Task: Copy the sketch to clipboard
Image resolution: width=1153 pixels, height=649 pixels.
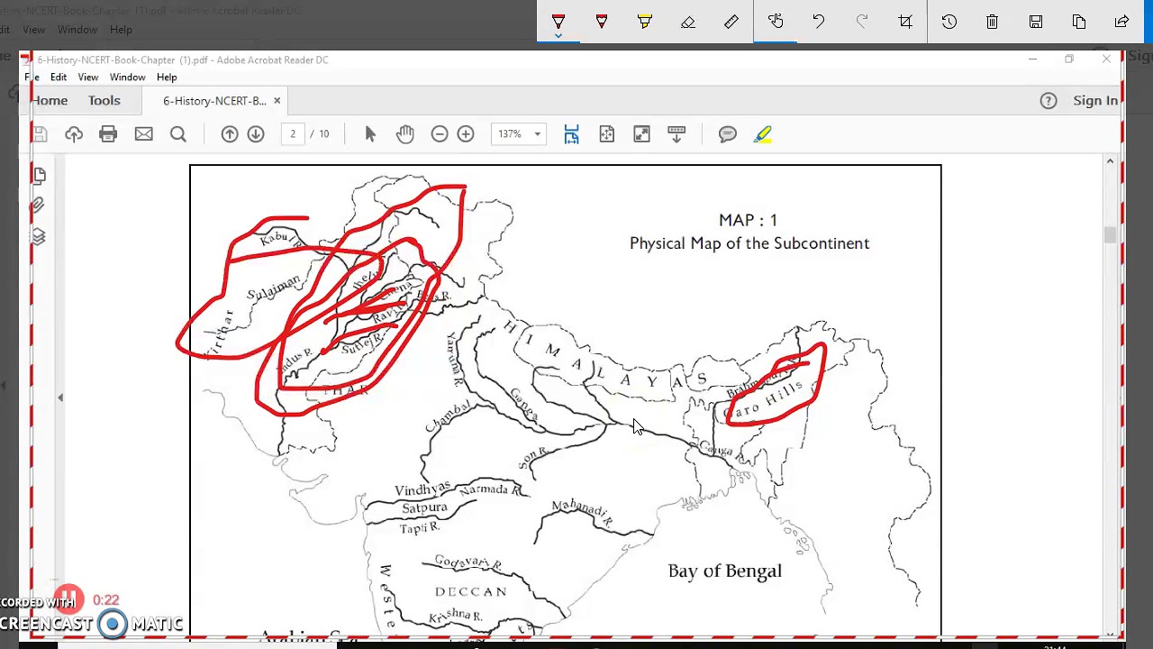Action: (x=1079, y=22)
